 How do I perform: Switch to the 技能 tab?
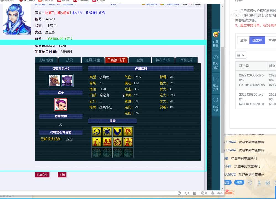coord(69,60)
